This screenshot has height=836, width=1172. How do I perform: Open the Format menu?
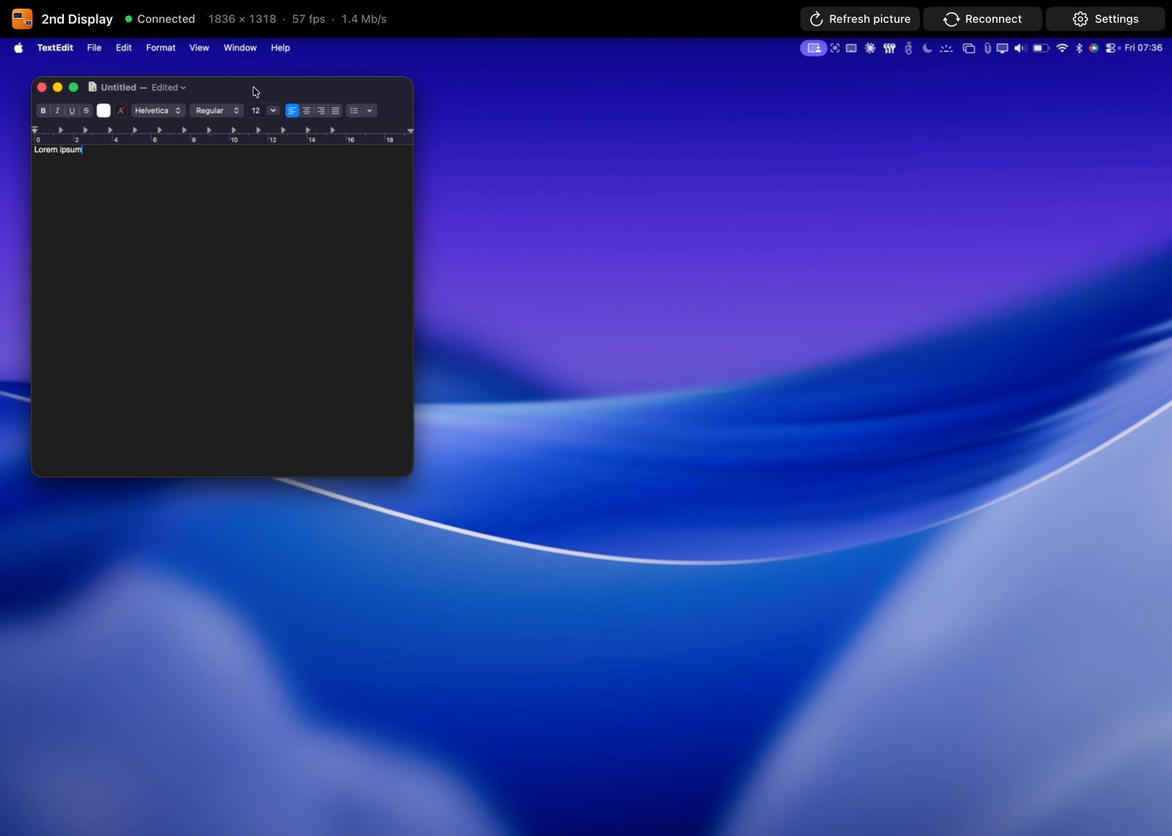160,48
